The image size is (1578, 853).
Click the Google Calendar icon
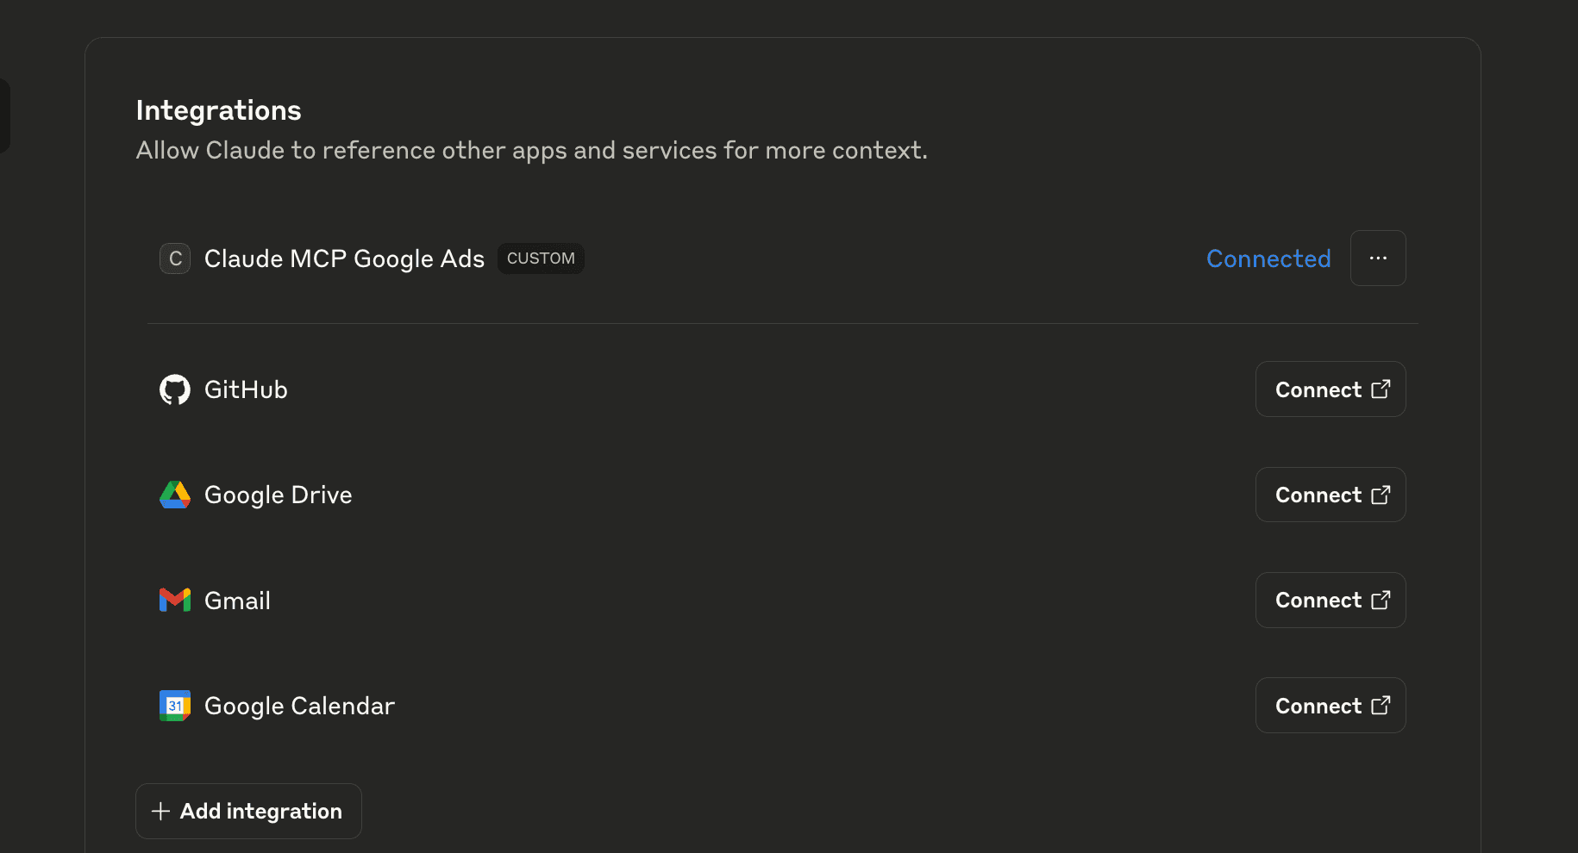175,706
